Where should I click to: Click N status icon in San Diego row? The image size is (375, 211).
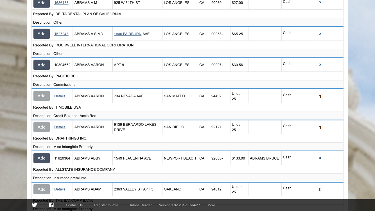click(x=320, y=127)
